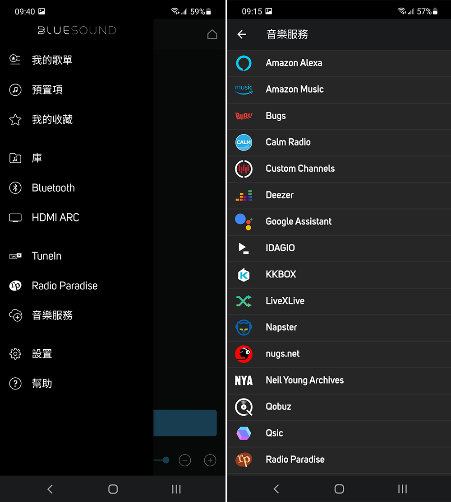Raise volume with the plus button
Viewport: 451px width, 502px height.
(210, 460)
